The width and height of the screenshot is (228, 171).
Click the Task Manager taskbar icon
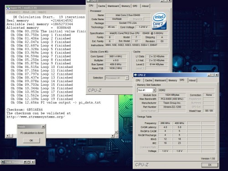point(2,162)
